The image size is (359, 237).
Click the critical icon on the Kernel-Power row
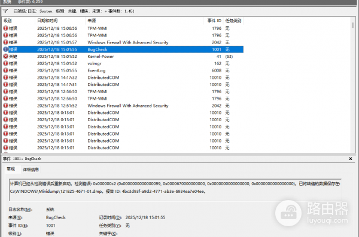tap(5, 57)
